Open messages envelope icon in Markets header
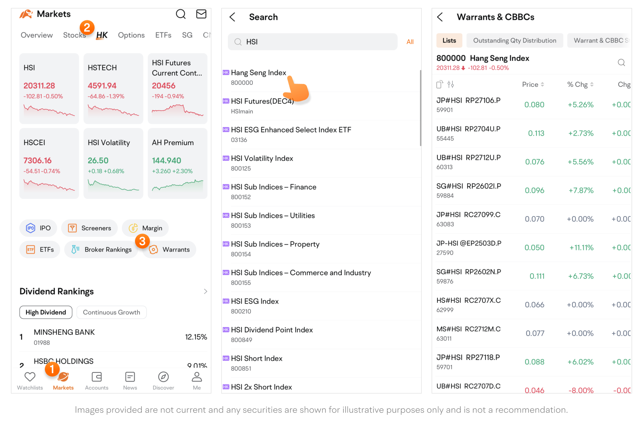This screenshot has height=424, width=643. pyautogui.click(x=201, y=14)
